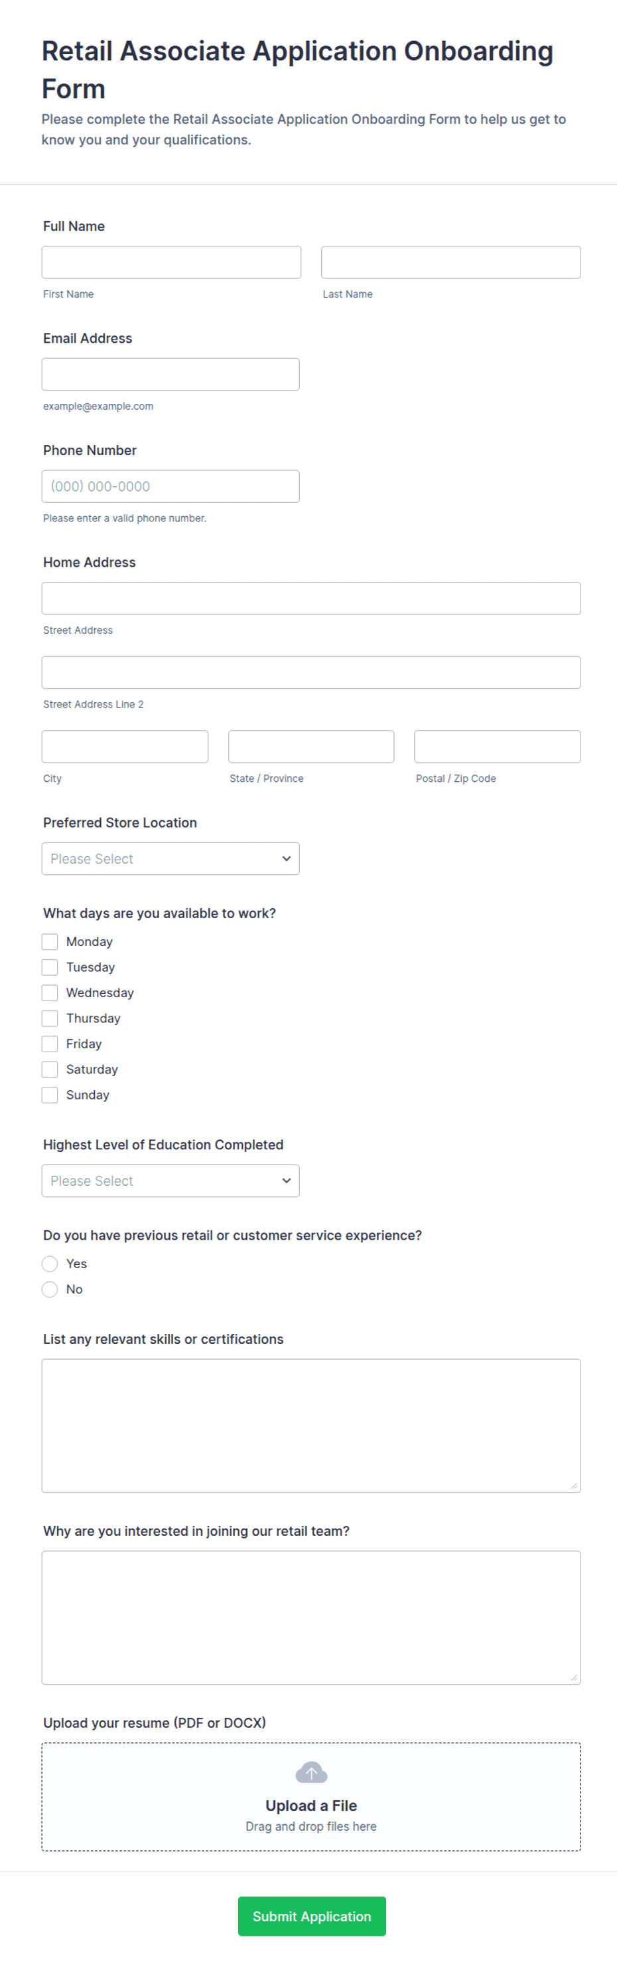The height and width of the screenshot is (1969, 617).
Task: Click the Phone Number input field
Action: [171, 486]
